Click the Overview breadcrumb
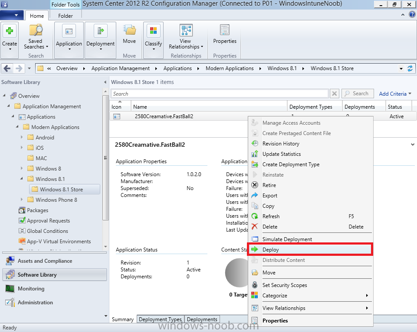 click(x=67, y=68)
